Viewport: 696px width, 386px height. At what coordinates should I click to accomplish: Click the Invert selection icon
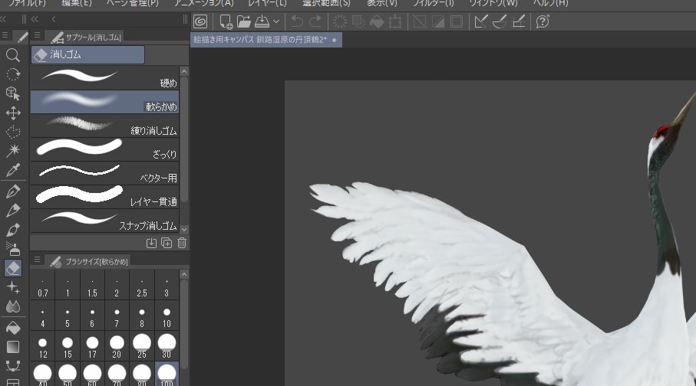coord(438,21)
